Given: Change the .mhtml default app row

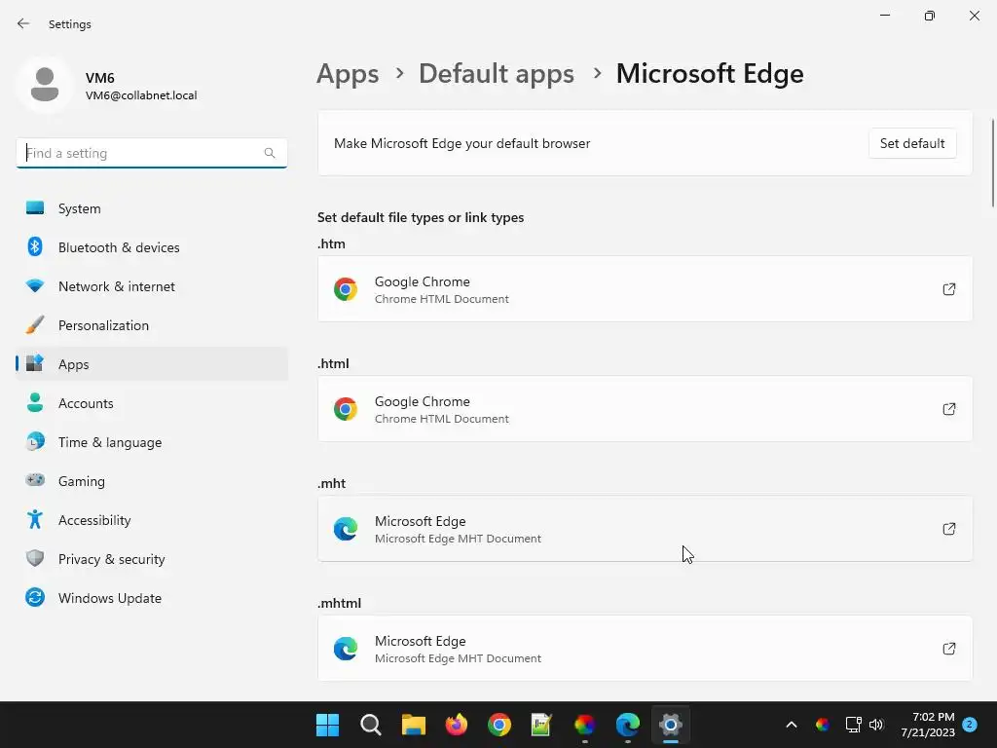Looking at the screenshot, I should pos(645,648).
